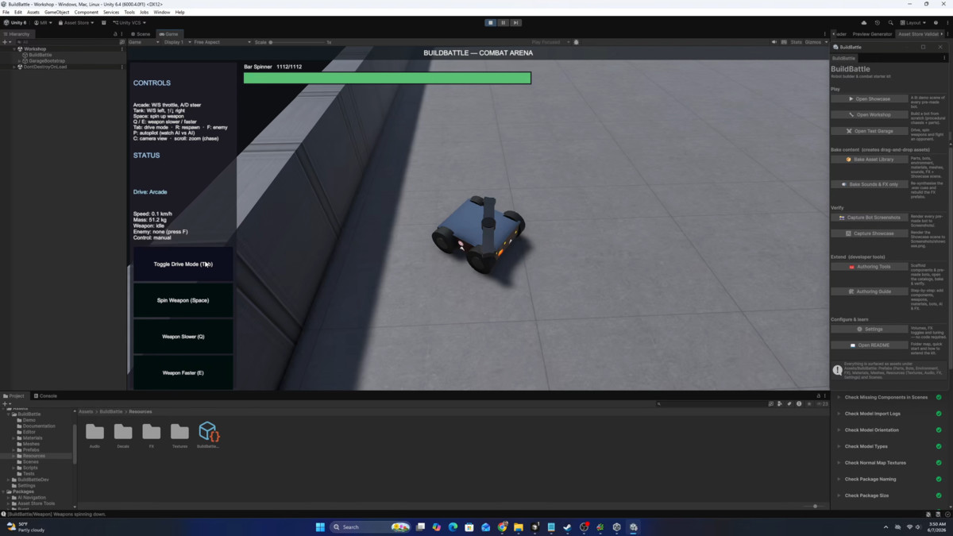The image size is (953, 536).
Task: Open the Unity cloud services icon
Action: tap(864, 23)
